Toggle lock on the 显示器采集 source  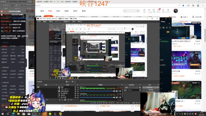[x=78, y=93]
